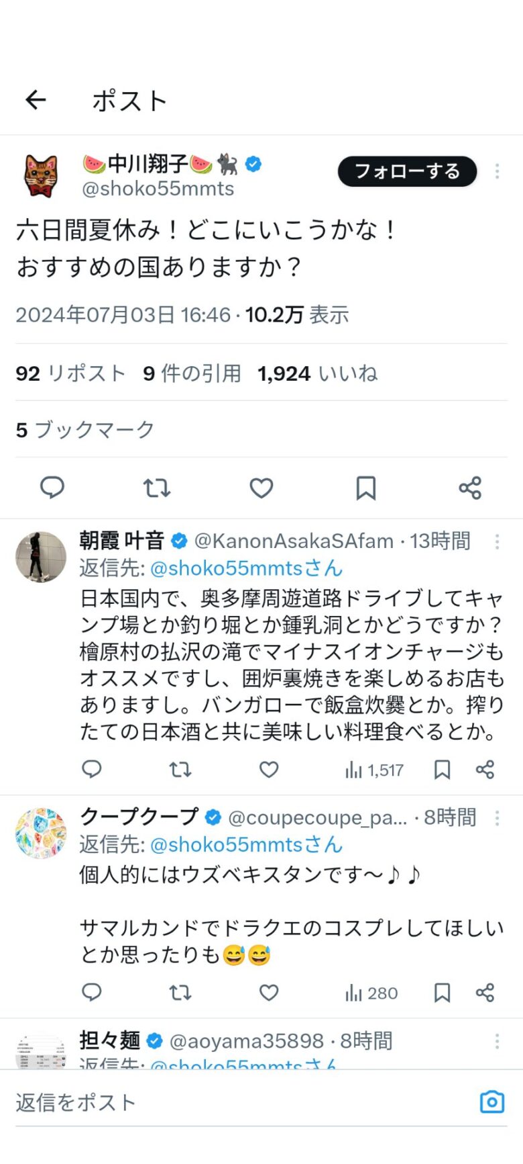Share the main post via the share icon

(x=470, y=488)
